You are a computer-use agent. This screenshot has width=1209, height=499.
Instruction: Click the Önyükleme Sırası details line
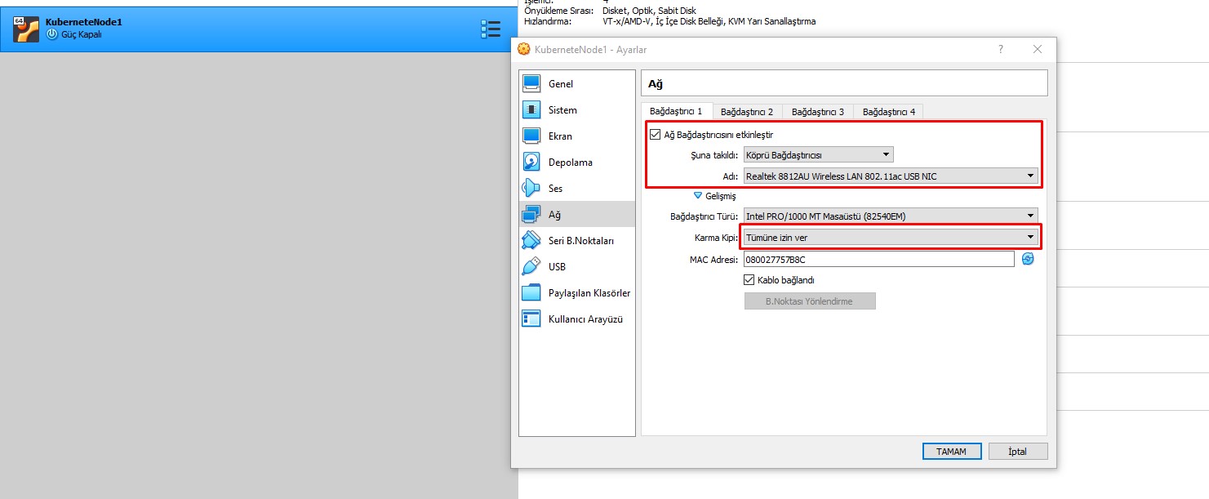610,11
